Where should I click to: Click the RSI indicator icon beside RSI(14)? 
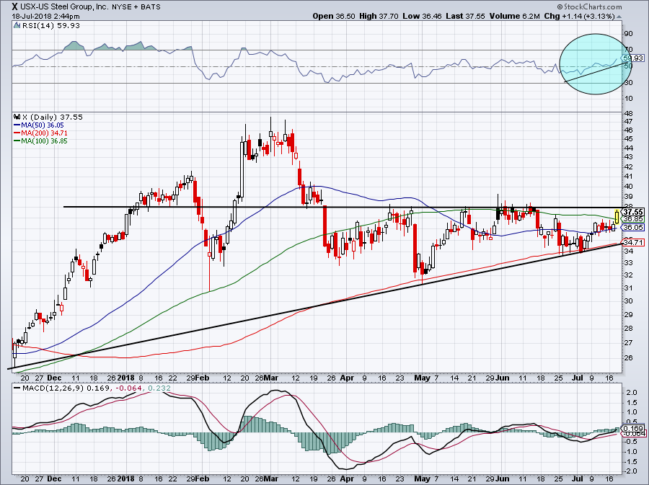tap(17, 26)
